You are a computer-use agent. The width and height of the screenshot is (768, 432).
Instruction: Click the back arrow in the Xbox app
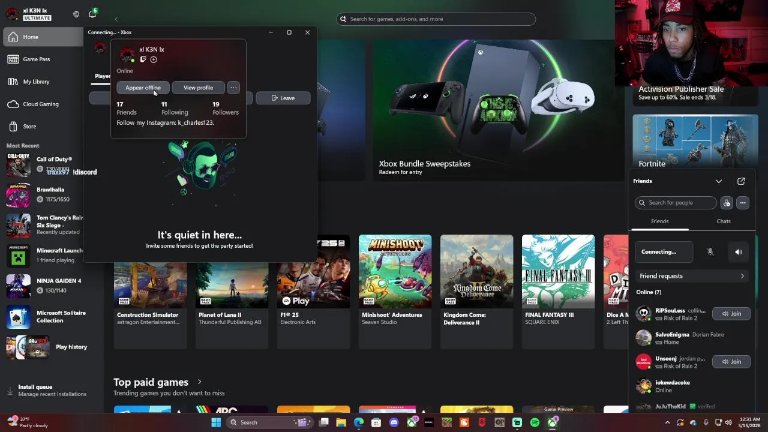[x=116, y=19]
